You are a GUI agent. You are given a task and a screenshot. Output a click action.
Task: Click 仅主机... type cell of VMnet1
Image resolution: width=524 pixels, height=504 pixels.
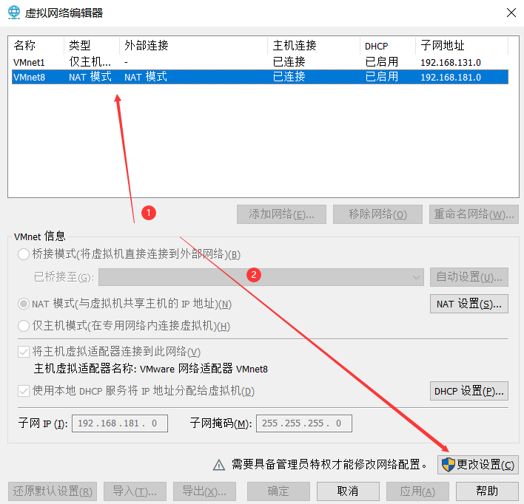pyautogui.click(x=90, y=62)
